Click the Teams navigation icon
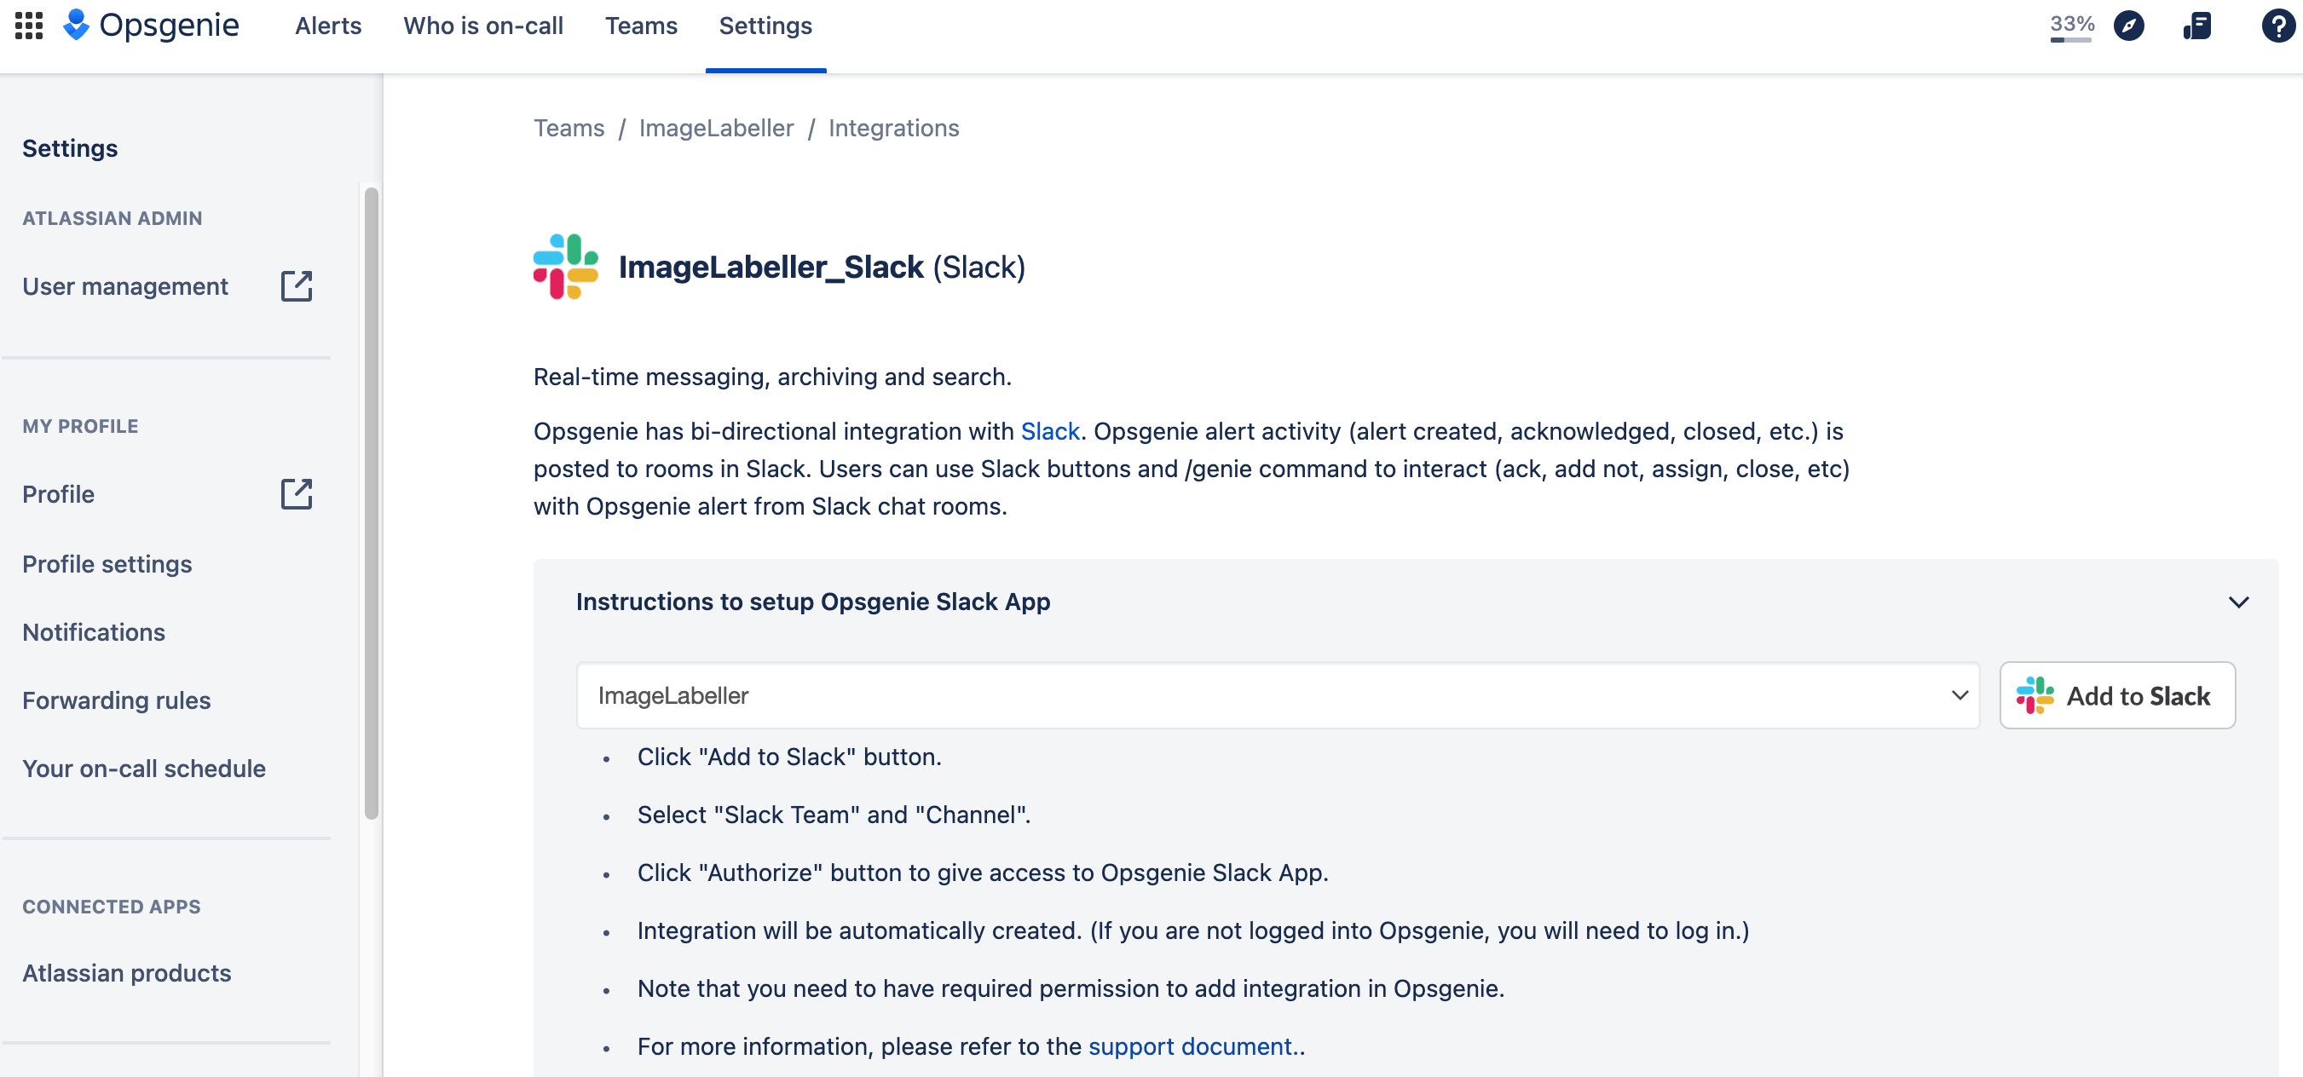The height and width of the screenshot is (1077, 2303). tap(640, 25)
